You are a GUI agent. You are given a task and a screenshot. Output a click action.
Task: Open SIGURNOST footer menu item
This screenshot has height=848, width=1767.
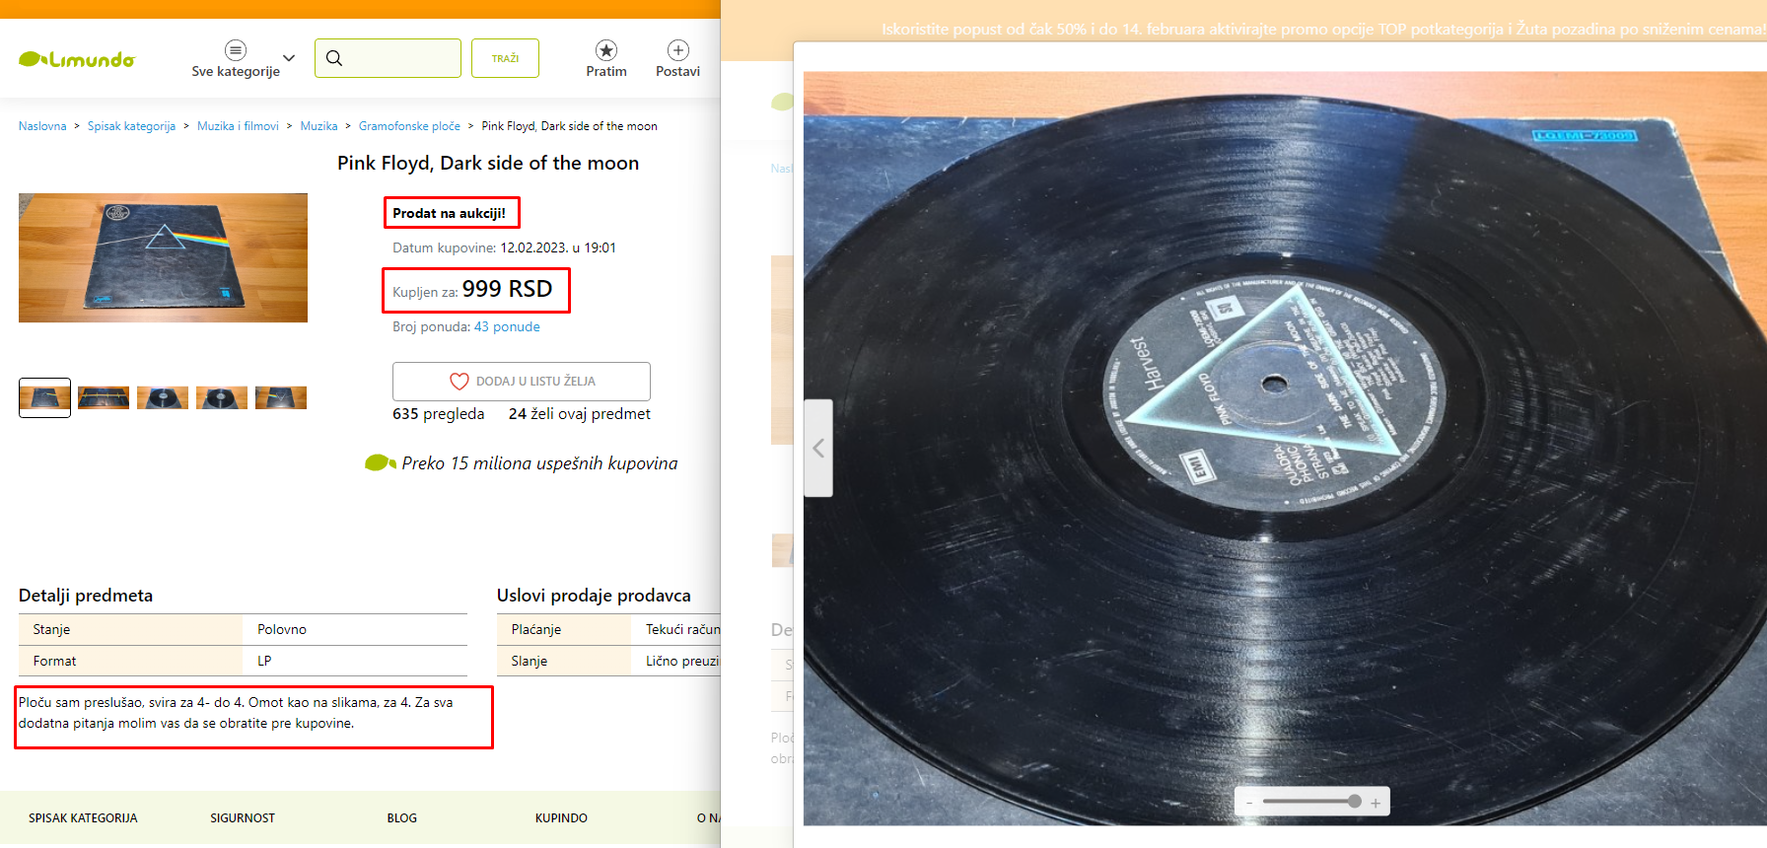coord(243,818)
